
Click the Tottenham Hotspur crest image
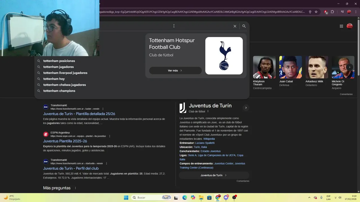224,56
